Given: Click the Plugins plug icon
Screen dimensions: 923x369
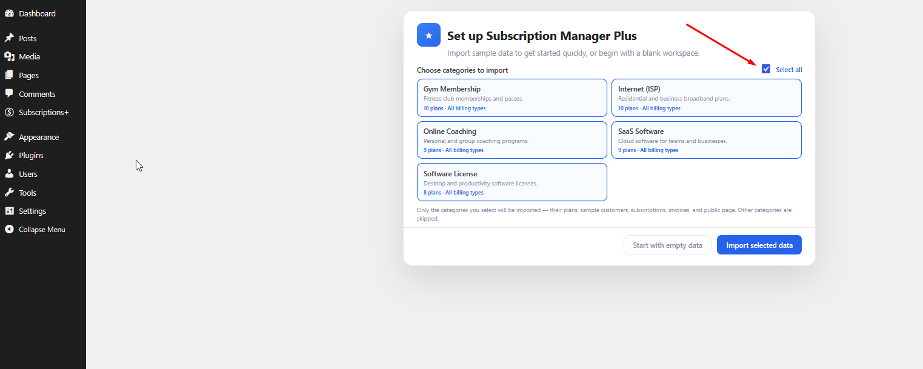Looking at the screenshot, I should (9, 155).
